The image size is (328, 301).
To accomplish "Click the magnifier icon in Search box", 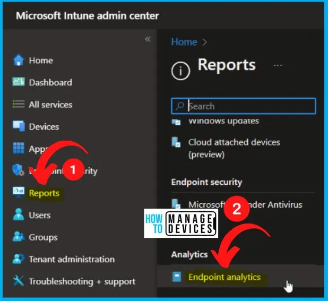I will (180, 106).
